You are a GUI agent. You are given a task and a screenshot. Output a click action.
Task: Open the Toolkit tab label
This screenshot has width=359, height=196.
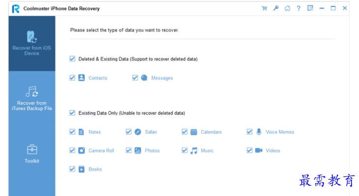[32, 161]
